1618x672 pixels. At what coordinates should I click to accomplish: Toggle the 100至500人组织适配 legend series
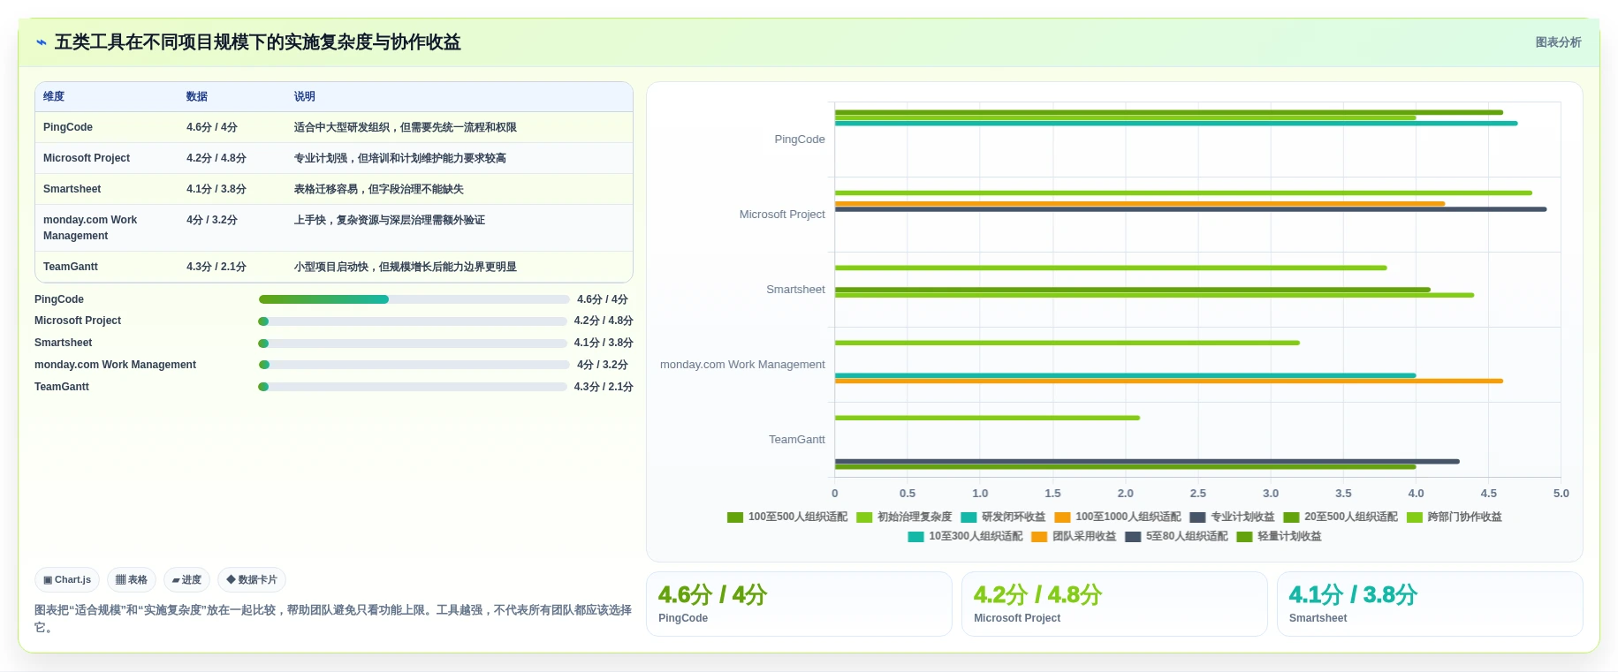pyautogui.click(x=787, y=517)
